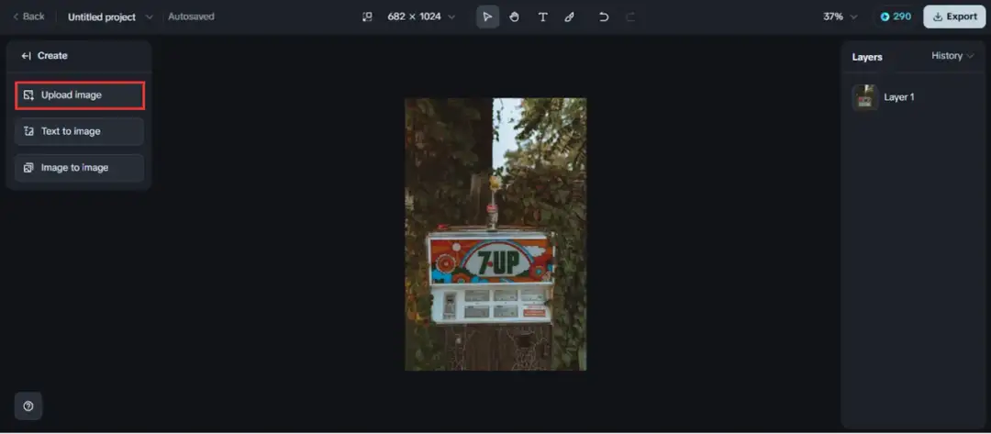Choose the brush pen tool

(x=570, y=17)
